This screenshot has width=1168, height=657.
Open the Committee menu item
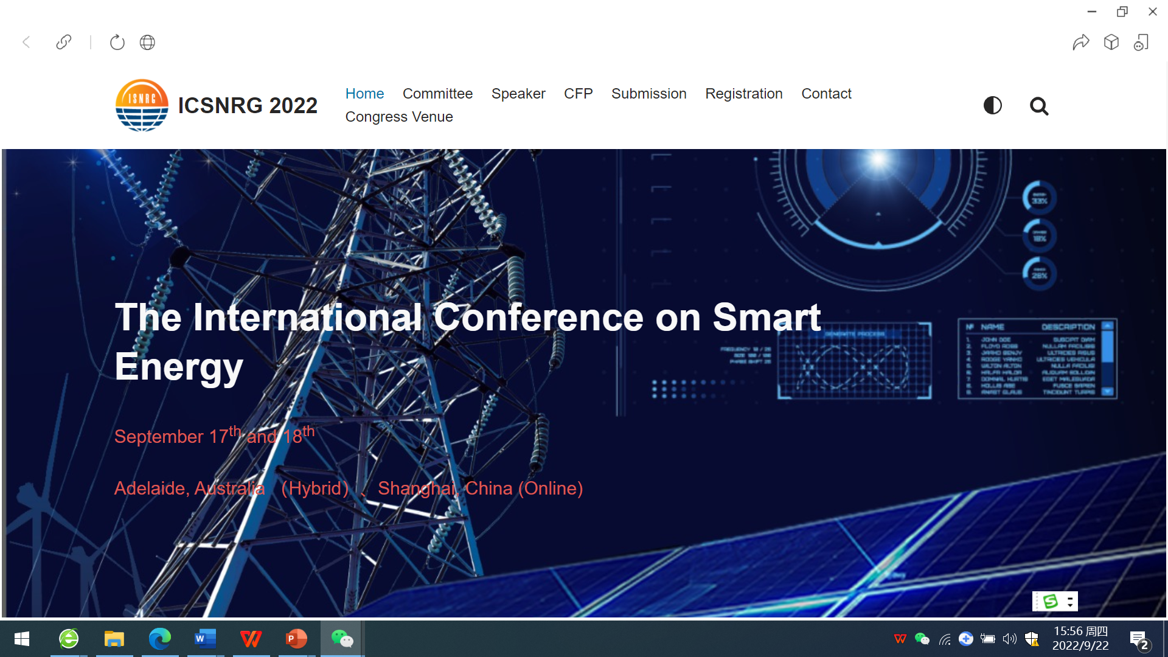(x=437, y=94)
